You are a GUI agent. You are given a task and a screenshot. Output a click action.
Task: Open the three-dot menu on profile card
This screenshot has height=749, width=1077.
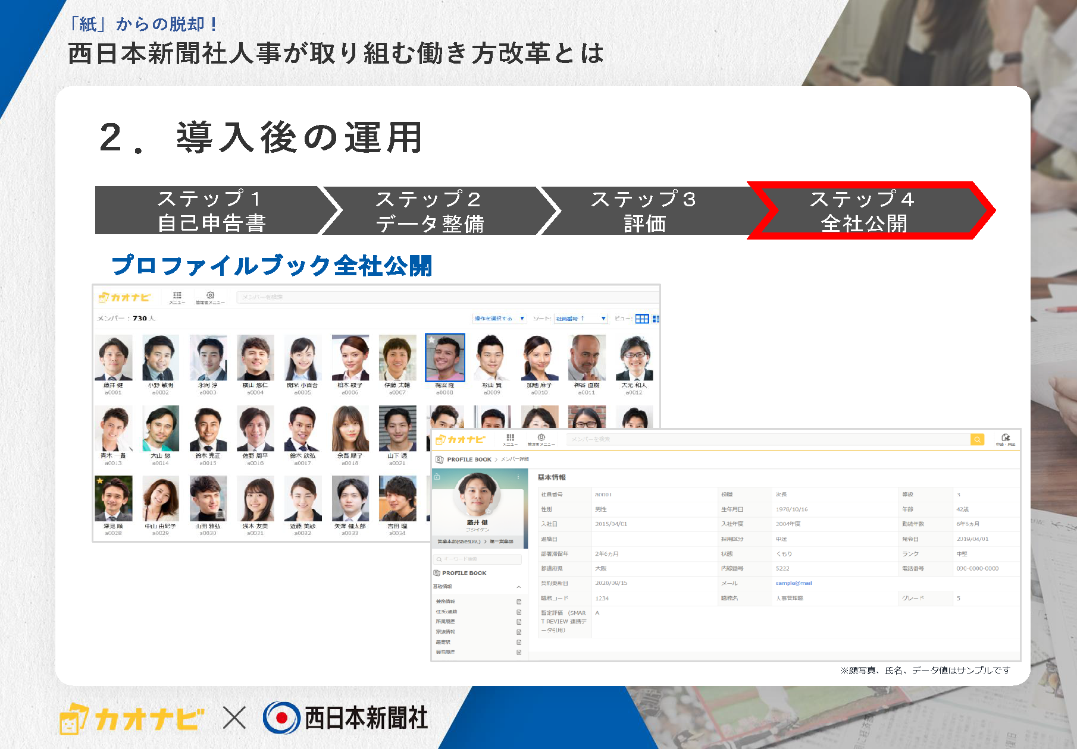(x=519, y=477)
